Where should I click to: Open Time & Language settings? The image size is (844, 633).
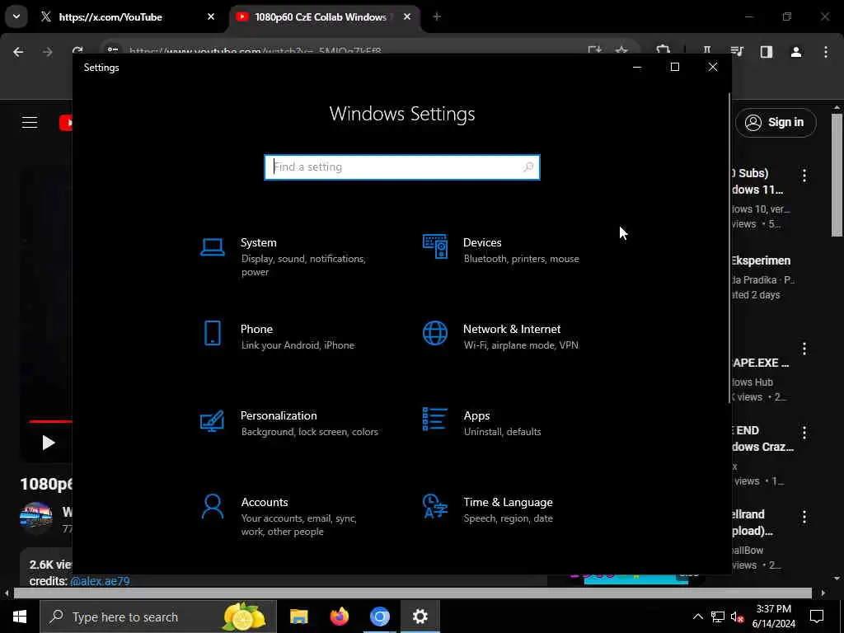tap(488, 509)
